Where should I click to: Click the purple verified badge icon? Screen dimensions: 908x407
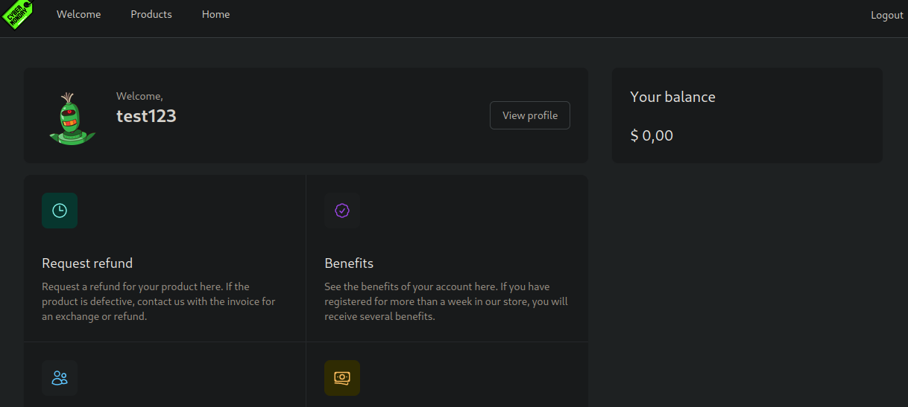[342, 211]
